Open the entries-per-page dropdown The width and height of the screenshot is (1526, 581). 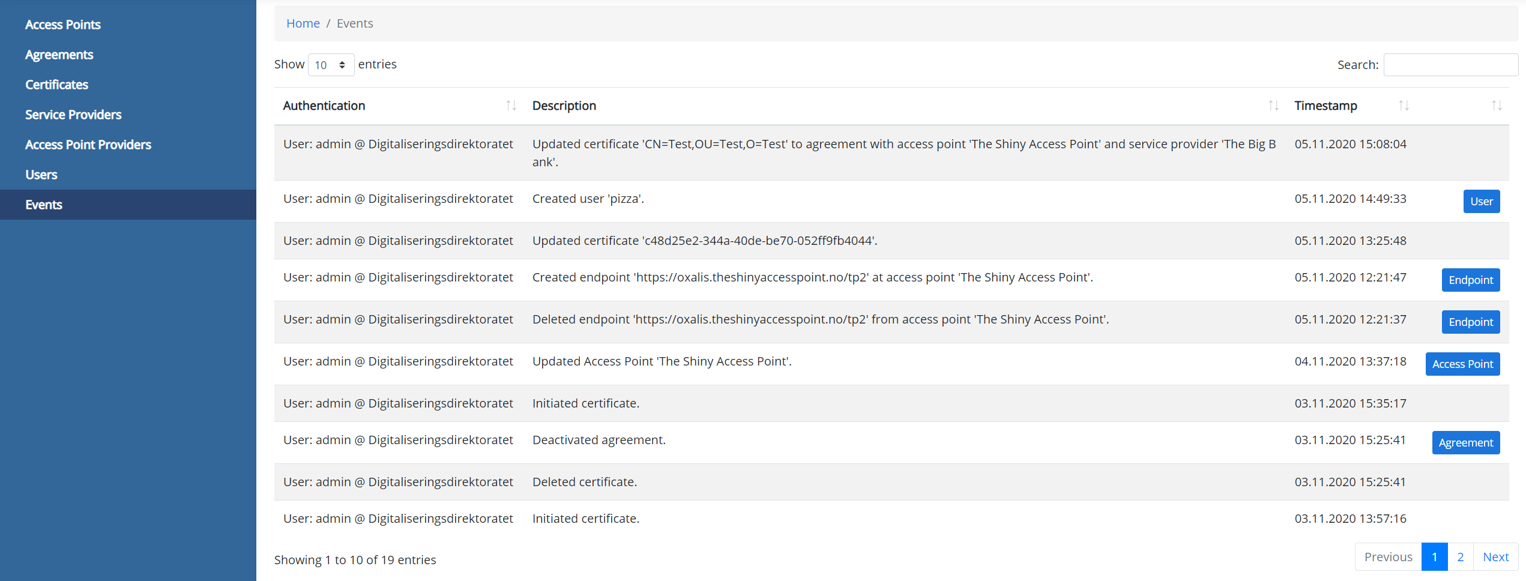coord(331,65)
